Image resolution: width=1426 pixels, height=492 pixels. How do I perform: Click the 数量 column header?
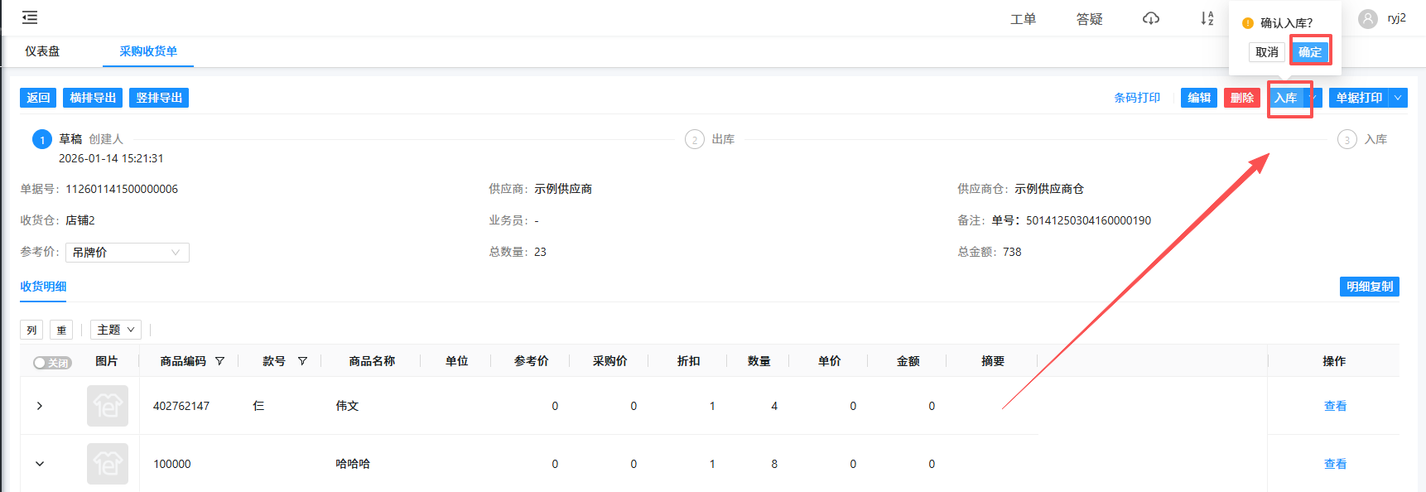(x=759, y=361)
